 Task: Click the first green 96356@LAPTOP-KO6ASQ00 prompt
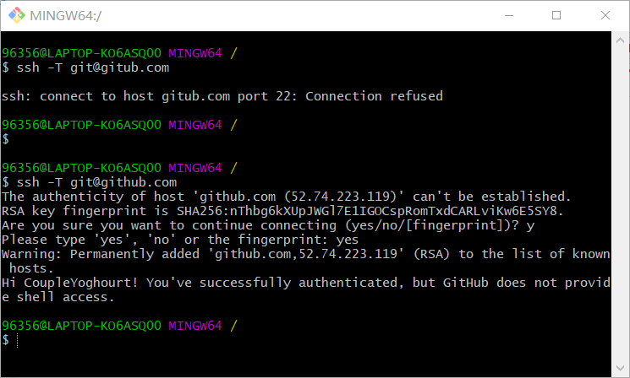click(x=81, y=53)
